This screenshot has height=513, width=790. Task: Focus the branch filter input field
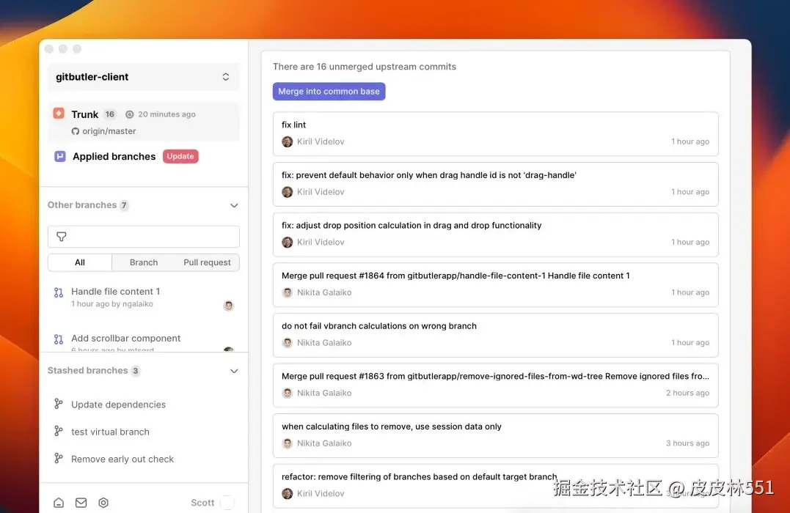pos(144,237)
